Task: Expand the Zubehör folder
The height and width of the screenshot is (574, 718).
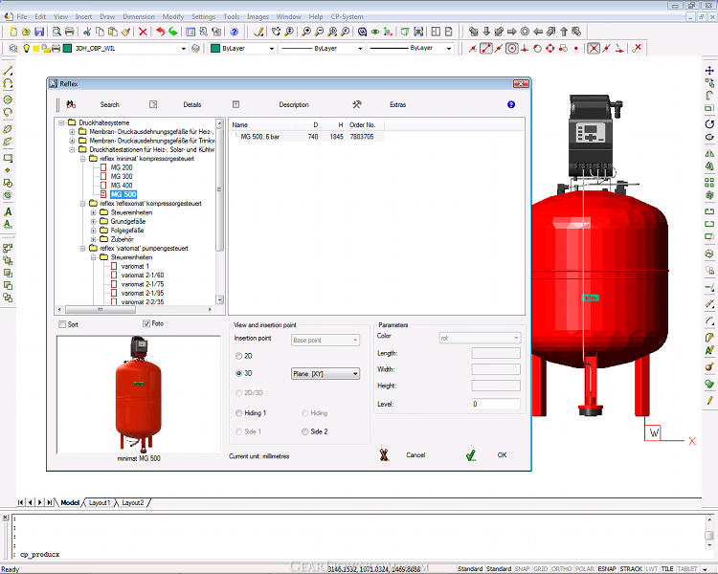Action: click(x=94, y=239)
